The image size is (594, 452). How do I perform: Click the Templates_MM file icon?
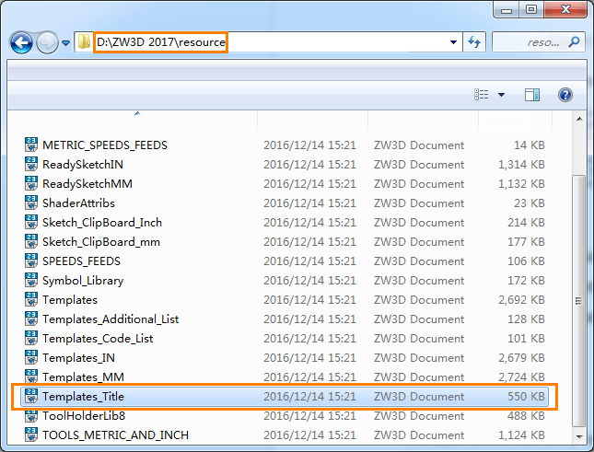[31, 377]
